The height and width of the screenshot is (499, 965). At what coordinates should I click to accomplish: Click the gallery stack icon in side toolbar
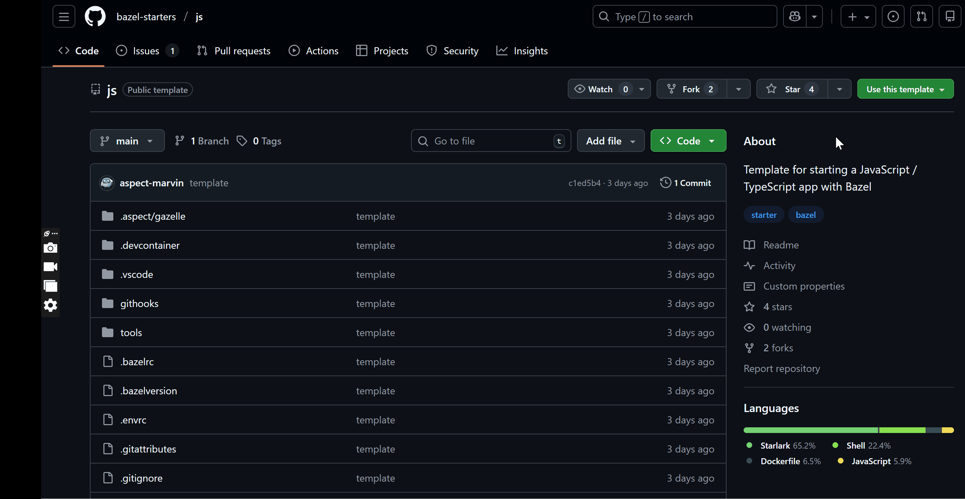pyautogui.click(x=50, y=286)
